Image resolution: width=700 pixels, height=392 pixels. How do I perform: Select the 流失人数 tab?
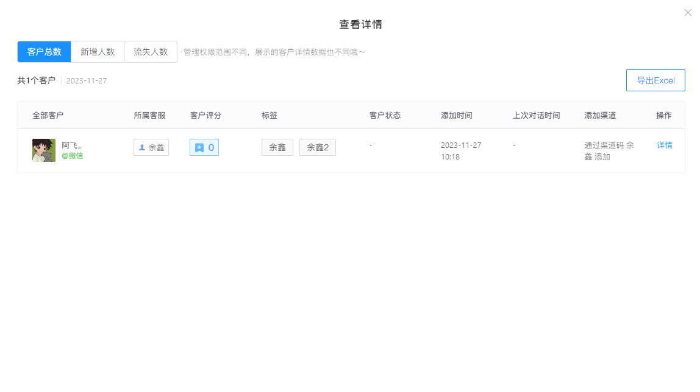tap(151, 52)
